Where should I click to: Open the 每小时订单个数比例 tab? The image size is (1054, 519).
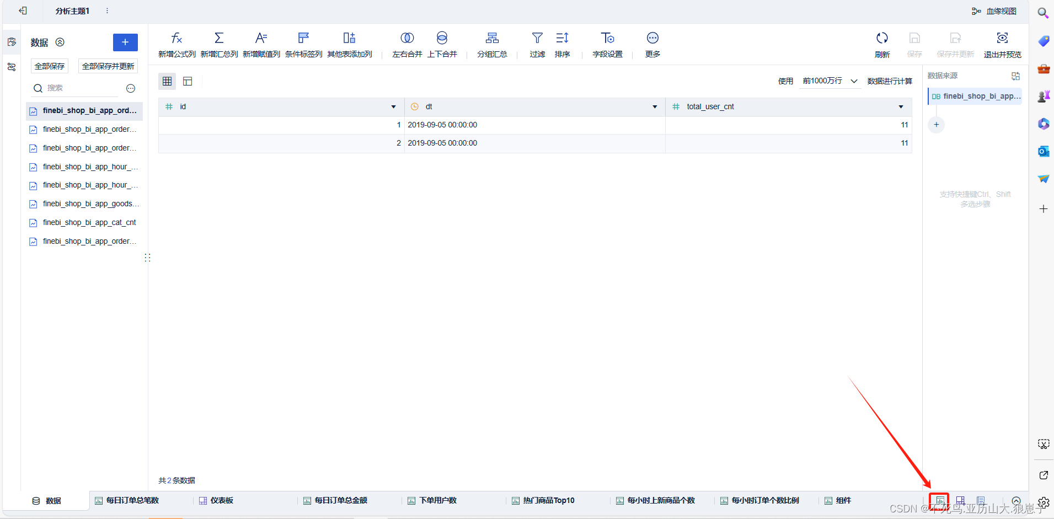(759, 500)
